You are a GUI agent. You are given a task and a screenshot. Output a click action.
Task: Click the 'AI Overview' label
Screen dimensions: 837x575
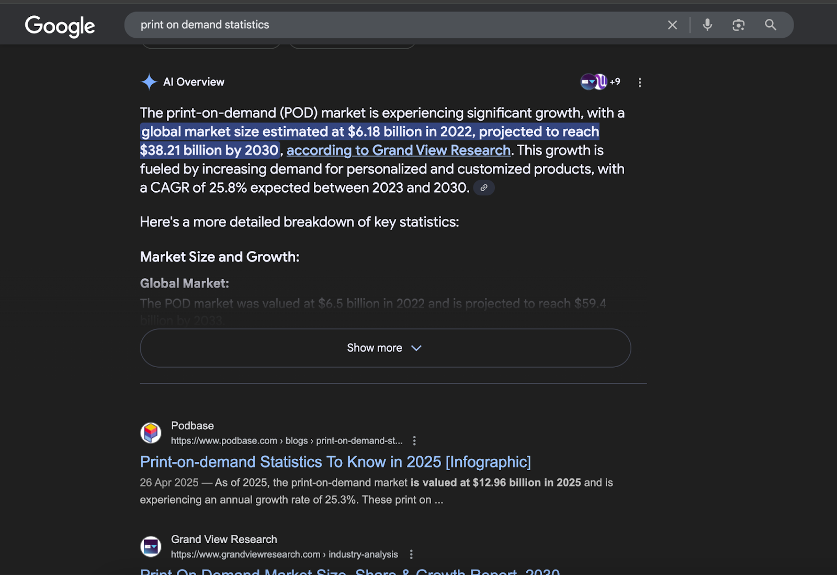194,82
